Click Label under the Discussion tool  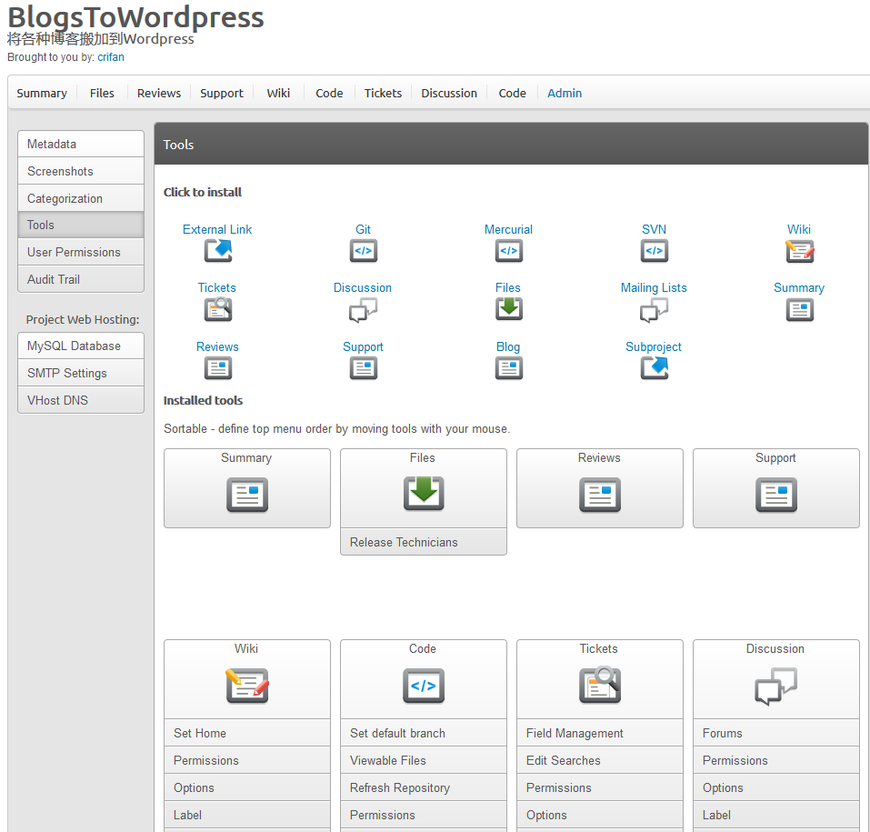tap(776, 815)
